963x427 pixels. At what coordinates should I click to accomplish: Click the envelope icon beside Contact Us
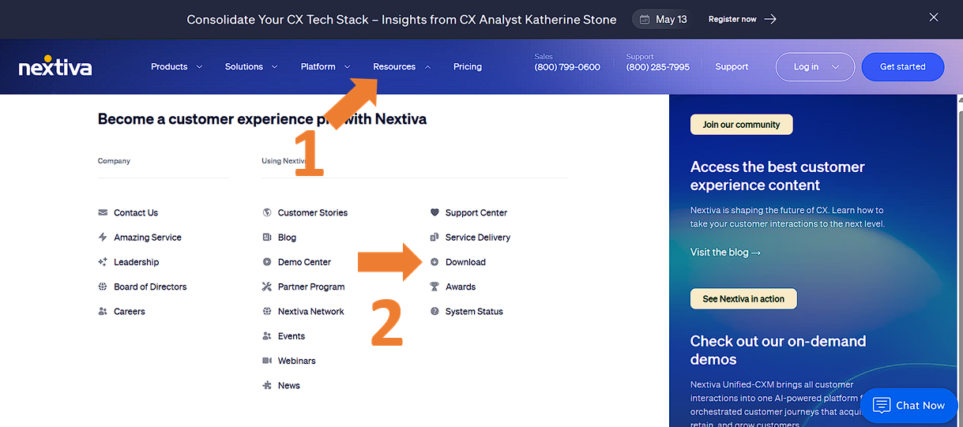pos(103,212)
